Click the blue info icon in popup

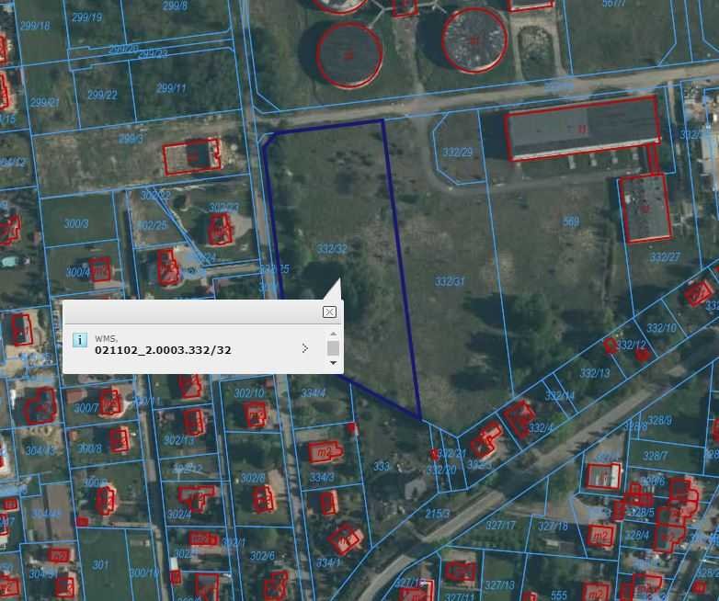point(80,340)
